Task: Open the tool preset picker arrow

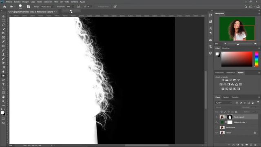Action: pyautogui.click(x=15, y=7)
